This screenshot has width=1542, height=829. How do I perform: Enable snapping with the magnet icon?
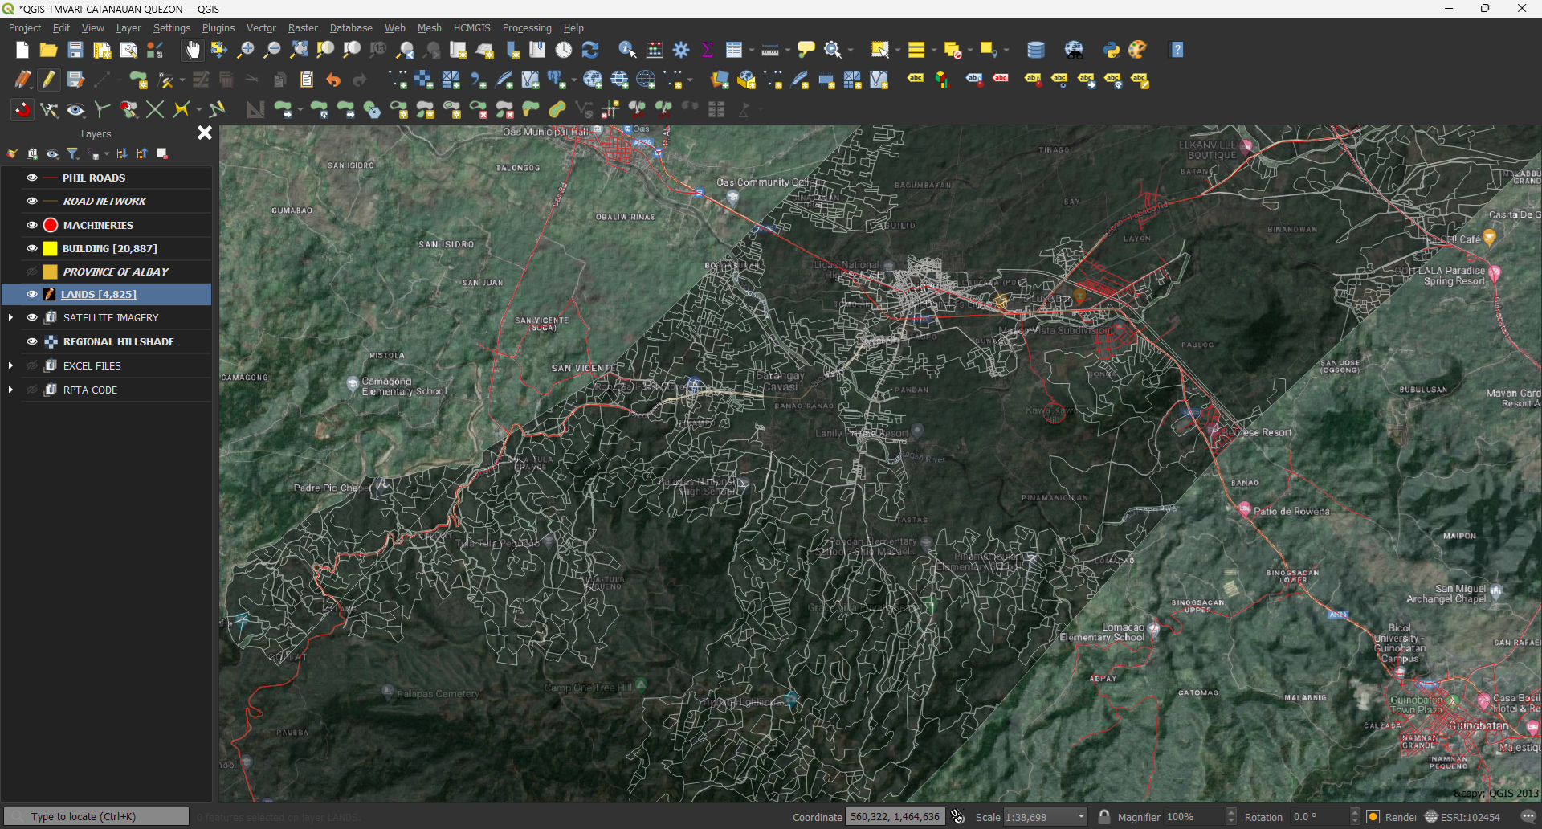click(x=22, y=109)
